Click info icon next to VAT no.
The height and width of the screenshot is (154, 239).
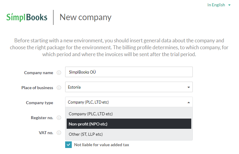(x=59, y=133)
